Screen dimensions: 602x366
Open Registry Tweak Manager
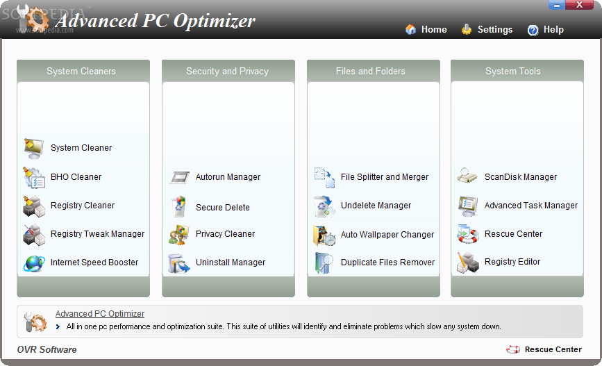(x=97, y=234)
